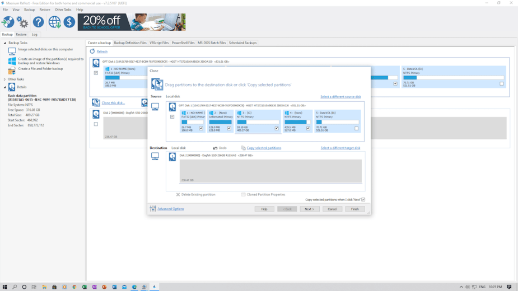Toggle 'Copy selected partitions when I click Next'

[x=363, y=200]
